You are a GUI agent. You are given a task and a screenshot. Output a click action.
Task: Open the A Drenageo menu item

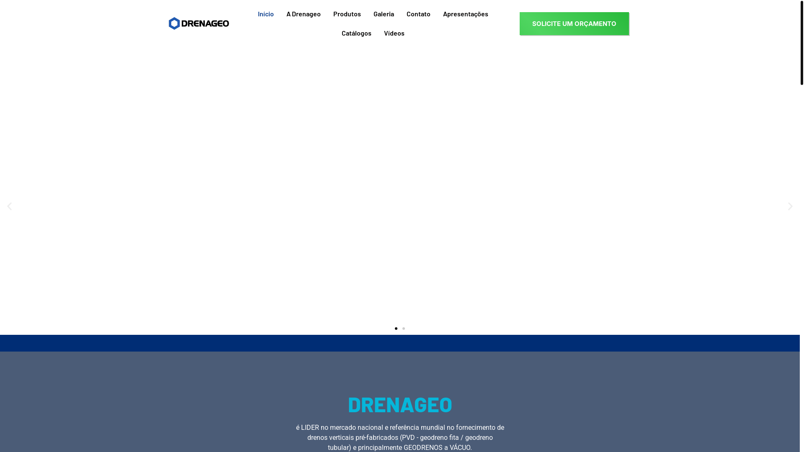(304, 14)
